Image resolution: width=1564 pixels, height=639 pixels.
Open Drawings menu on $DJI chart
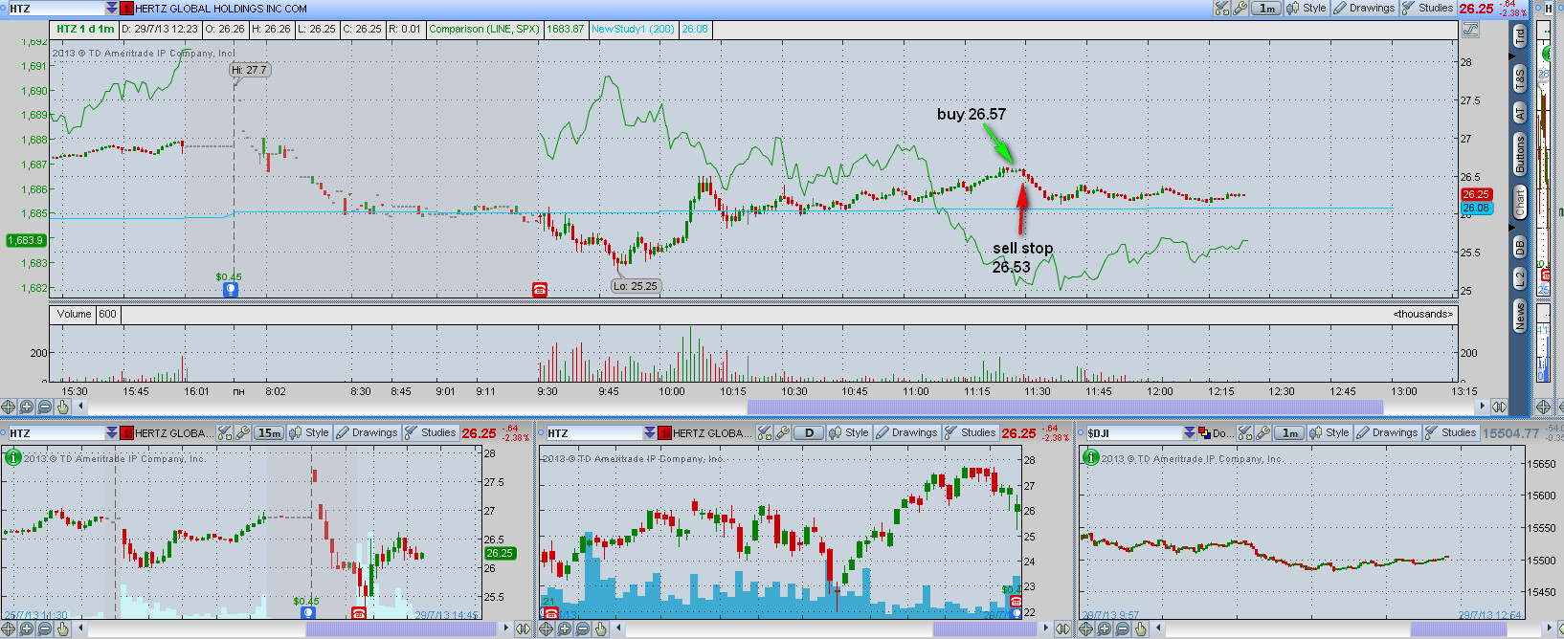(x=1387, y=433)
